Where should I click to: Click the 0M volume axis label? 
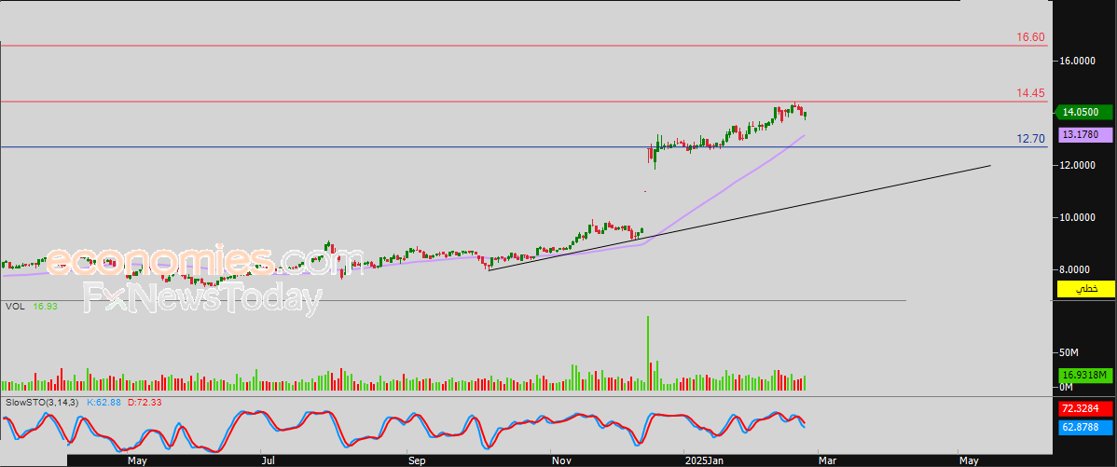pos(1068,387)
